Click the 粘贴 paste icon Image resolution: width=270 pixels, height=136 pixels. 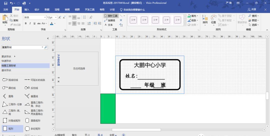coord(5,19)
